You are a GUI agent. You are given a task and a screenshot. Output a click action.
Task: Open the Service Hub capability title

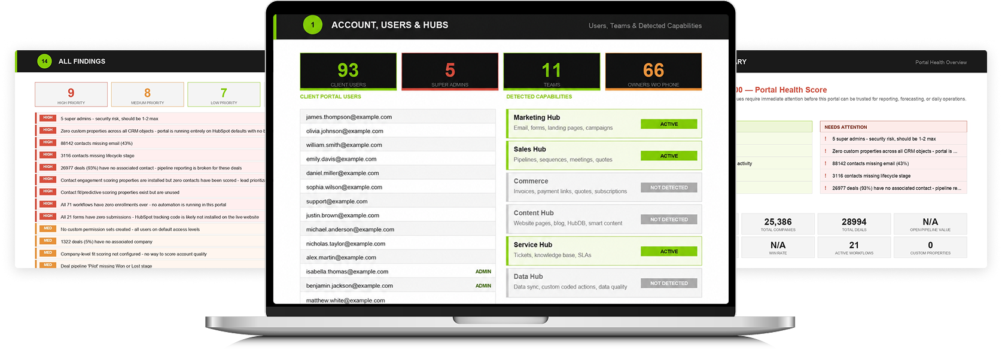[x=533, y=244]
